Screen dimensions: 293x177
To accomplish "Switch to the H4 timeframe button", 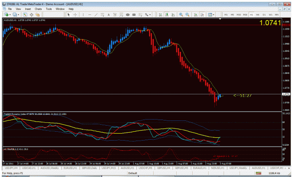I will (257, 14).
